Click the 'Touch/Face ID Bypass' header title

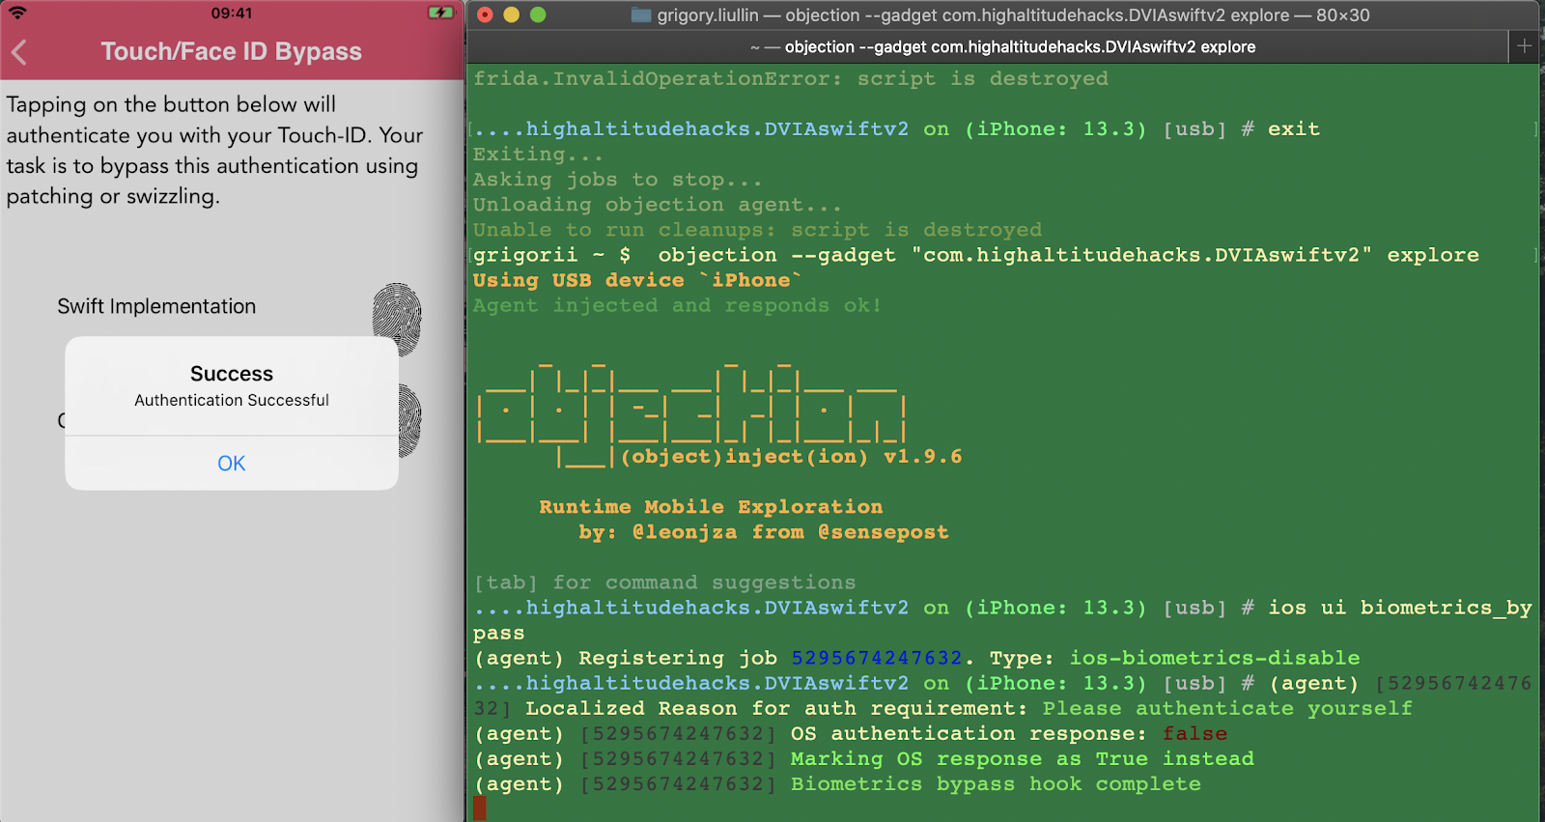pyautogui.click(x=232, y=51)
